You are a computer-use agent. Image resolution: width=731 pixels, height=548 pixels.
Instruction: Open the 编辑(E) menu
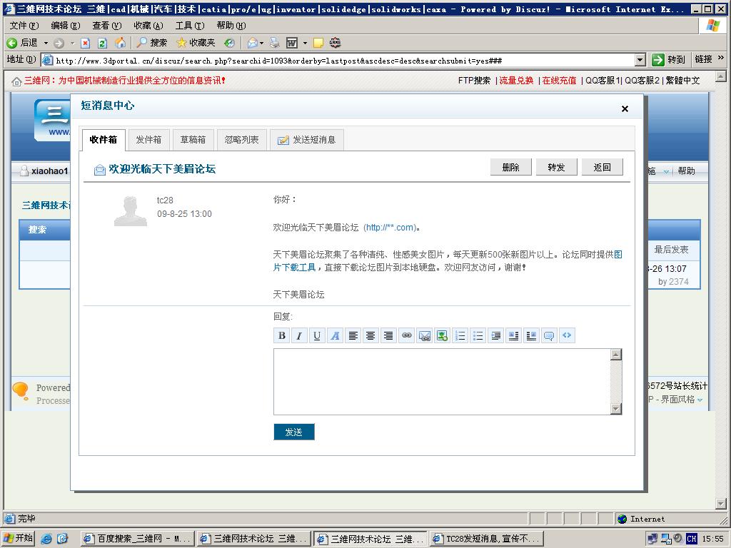65,26
